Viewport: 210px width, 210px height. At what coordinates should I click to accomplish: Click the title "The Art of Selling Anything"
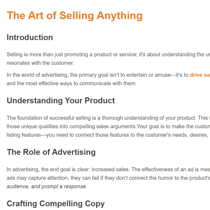pos(75,16)
